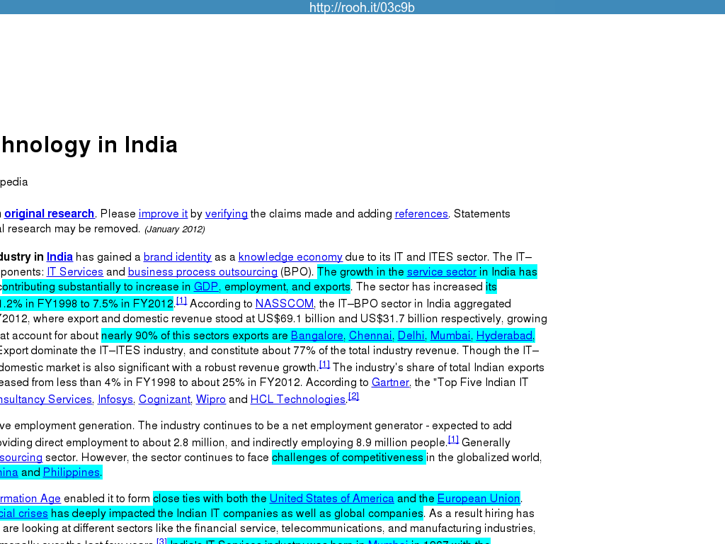
Task: Click the 'HCL Technologies' link
Action: tap(297, 399)
